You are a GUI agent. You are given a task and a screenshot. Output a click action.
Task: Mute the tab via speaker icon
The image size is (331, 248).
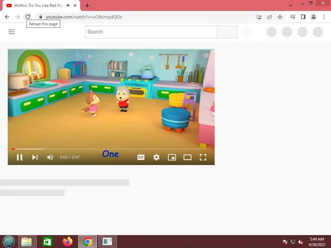point(68,5)
